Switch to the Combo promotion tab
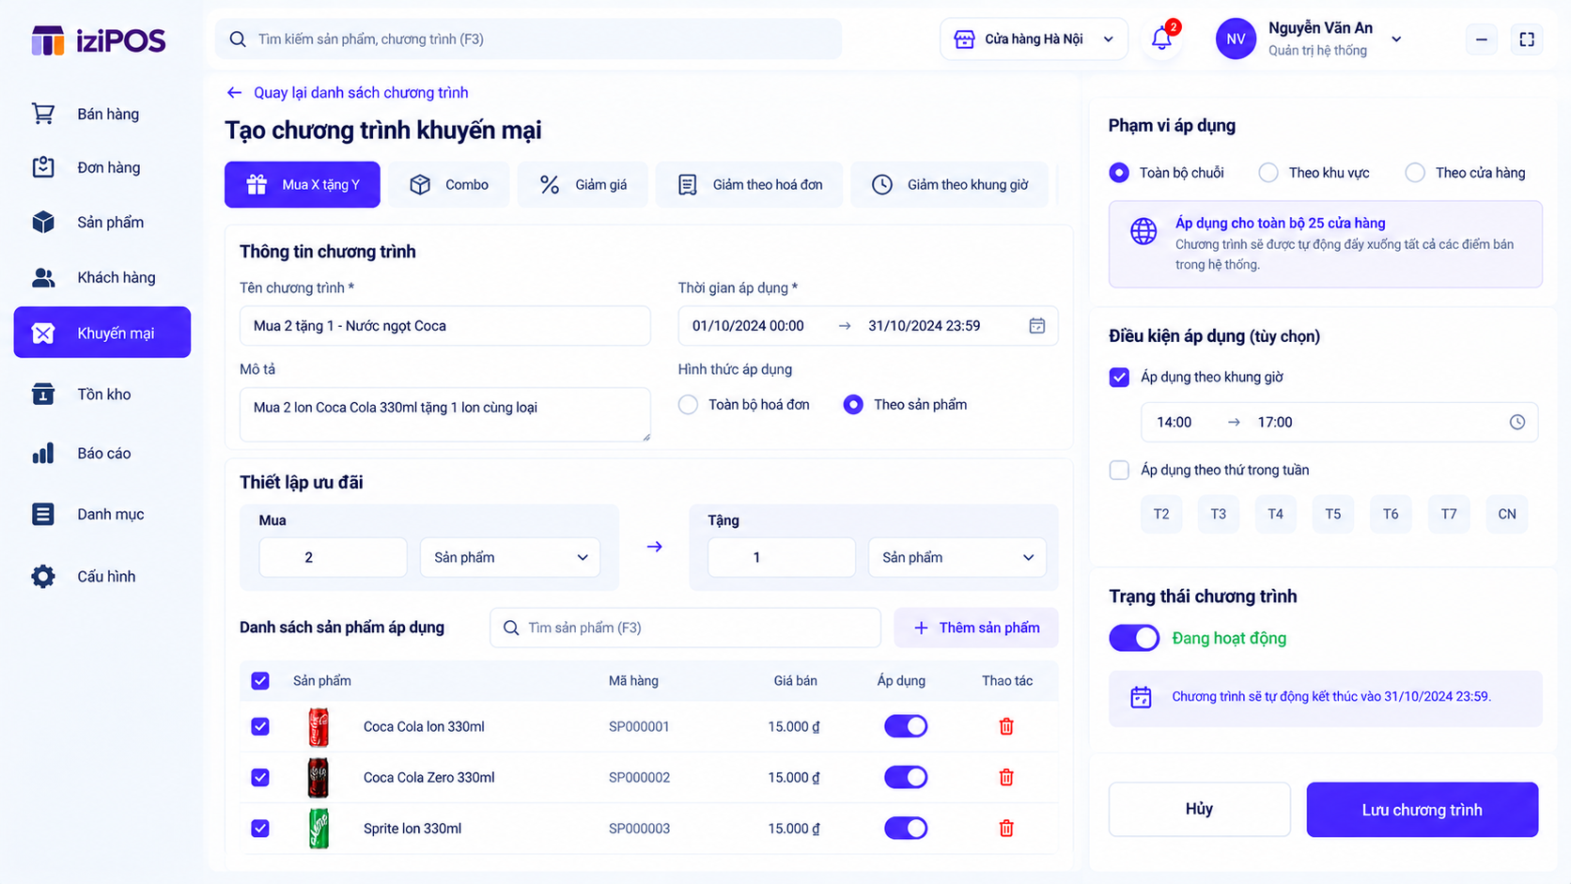Screen dimensions: 1571x884 tap(449, 184)
